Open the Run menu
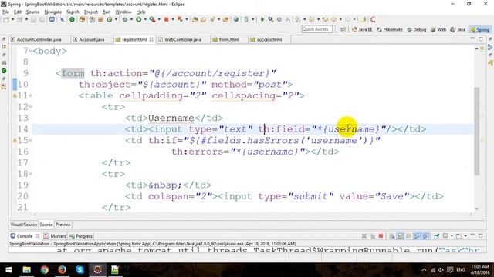 (x=107, y=12)
